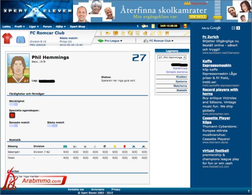
Task: Click the round ball icon in club toolbar
Action: click(160, 33)
